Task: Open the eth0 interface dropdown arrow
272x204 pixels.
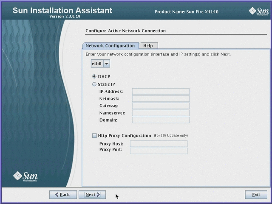Action: 107,64
